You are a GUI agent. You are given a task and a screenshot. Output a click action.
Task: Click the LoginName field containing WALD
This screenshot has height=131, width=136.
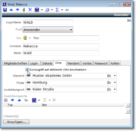click(x=48, y=22)
